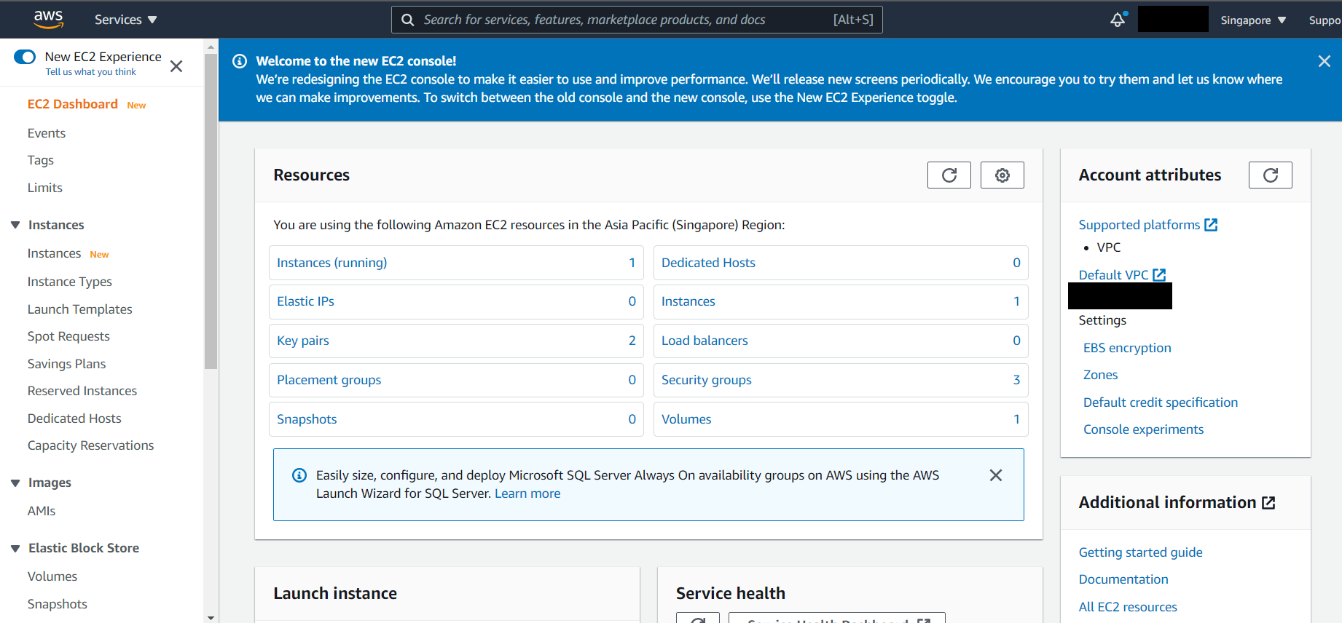Viewport: 1342px width, 623px height.
Task: Open Launch Templates in sidebar
Action: [80, 309]
